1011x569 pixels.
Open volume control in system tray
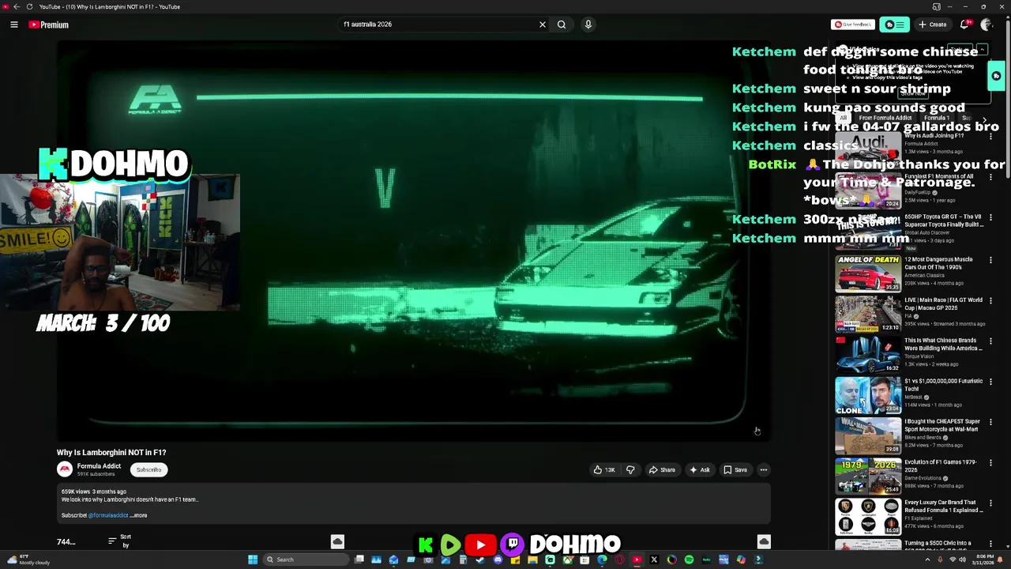coord(962,560)
